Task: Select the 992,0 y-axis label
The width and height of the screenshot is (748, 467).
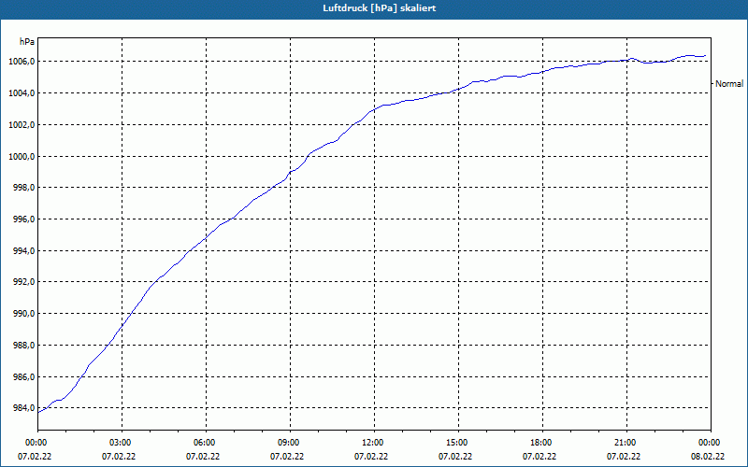Action: point(23,282)
